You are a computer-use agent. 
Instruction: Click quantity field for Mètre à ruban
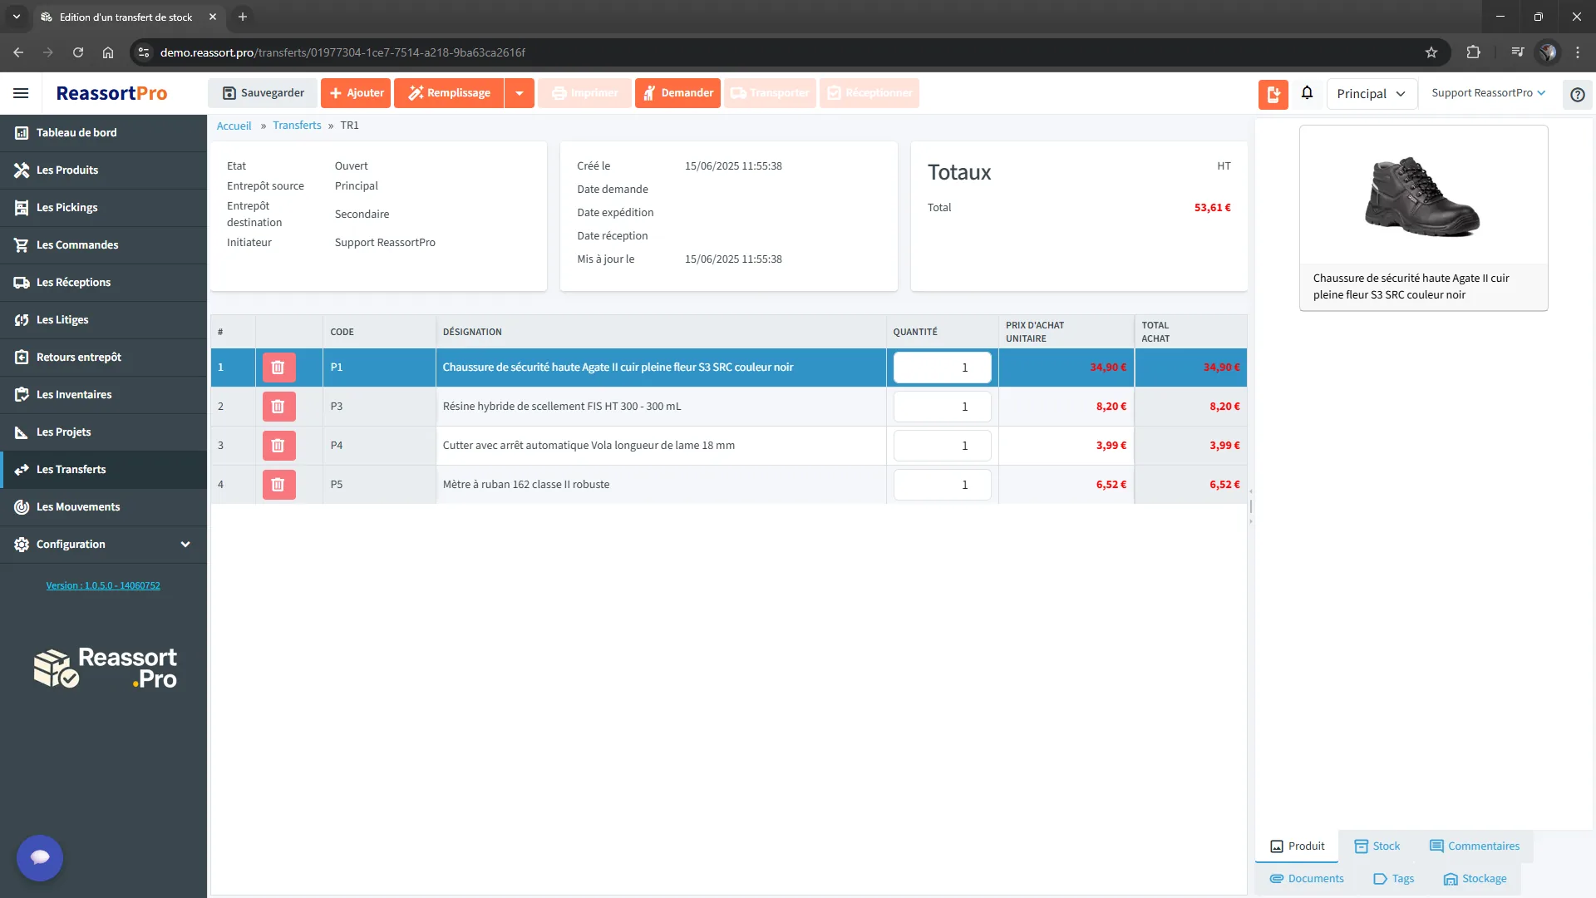942,485
